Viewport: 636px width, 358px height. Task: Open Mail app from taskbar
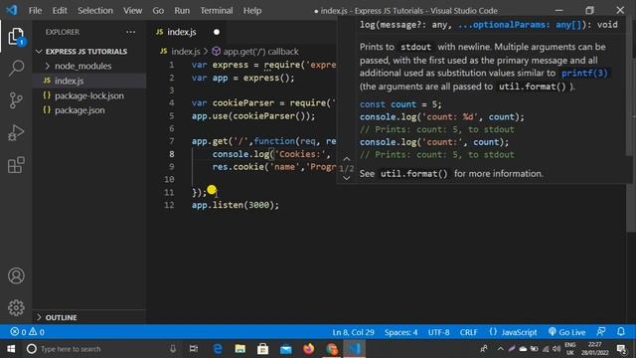286,349
